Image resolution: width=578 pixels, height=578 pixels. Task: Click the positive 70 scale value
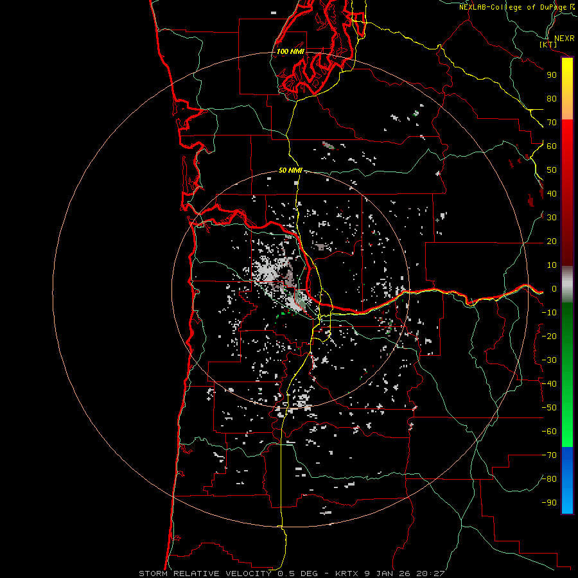point(552,123)
